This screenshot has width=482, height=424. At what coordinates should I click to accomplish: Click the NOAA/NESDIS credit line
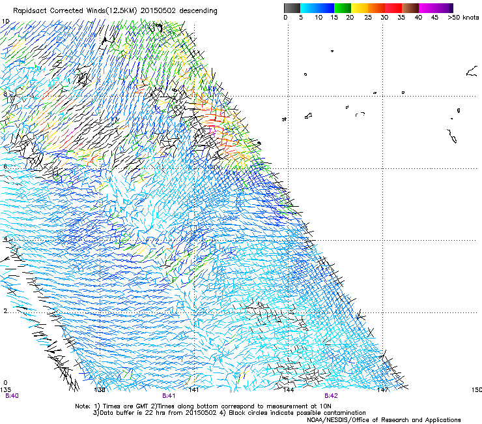pos(384,420)
